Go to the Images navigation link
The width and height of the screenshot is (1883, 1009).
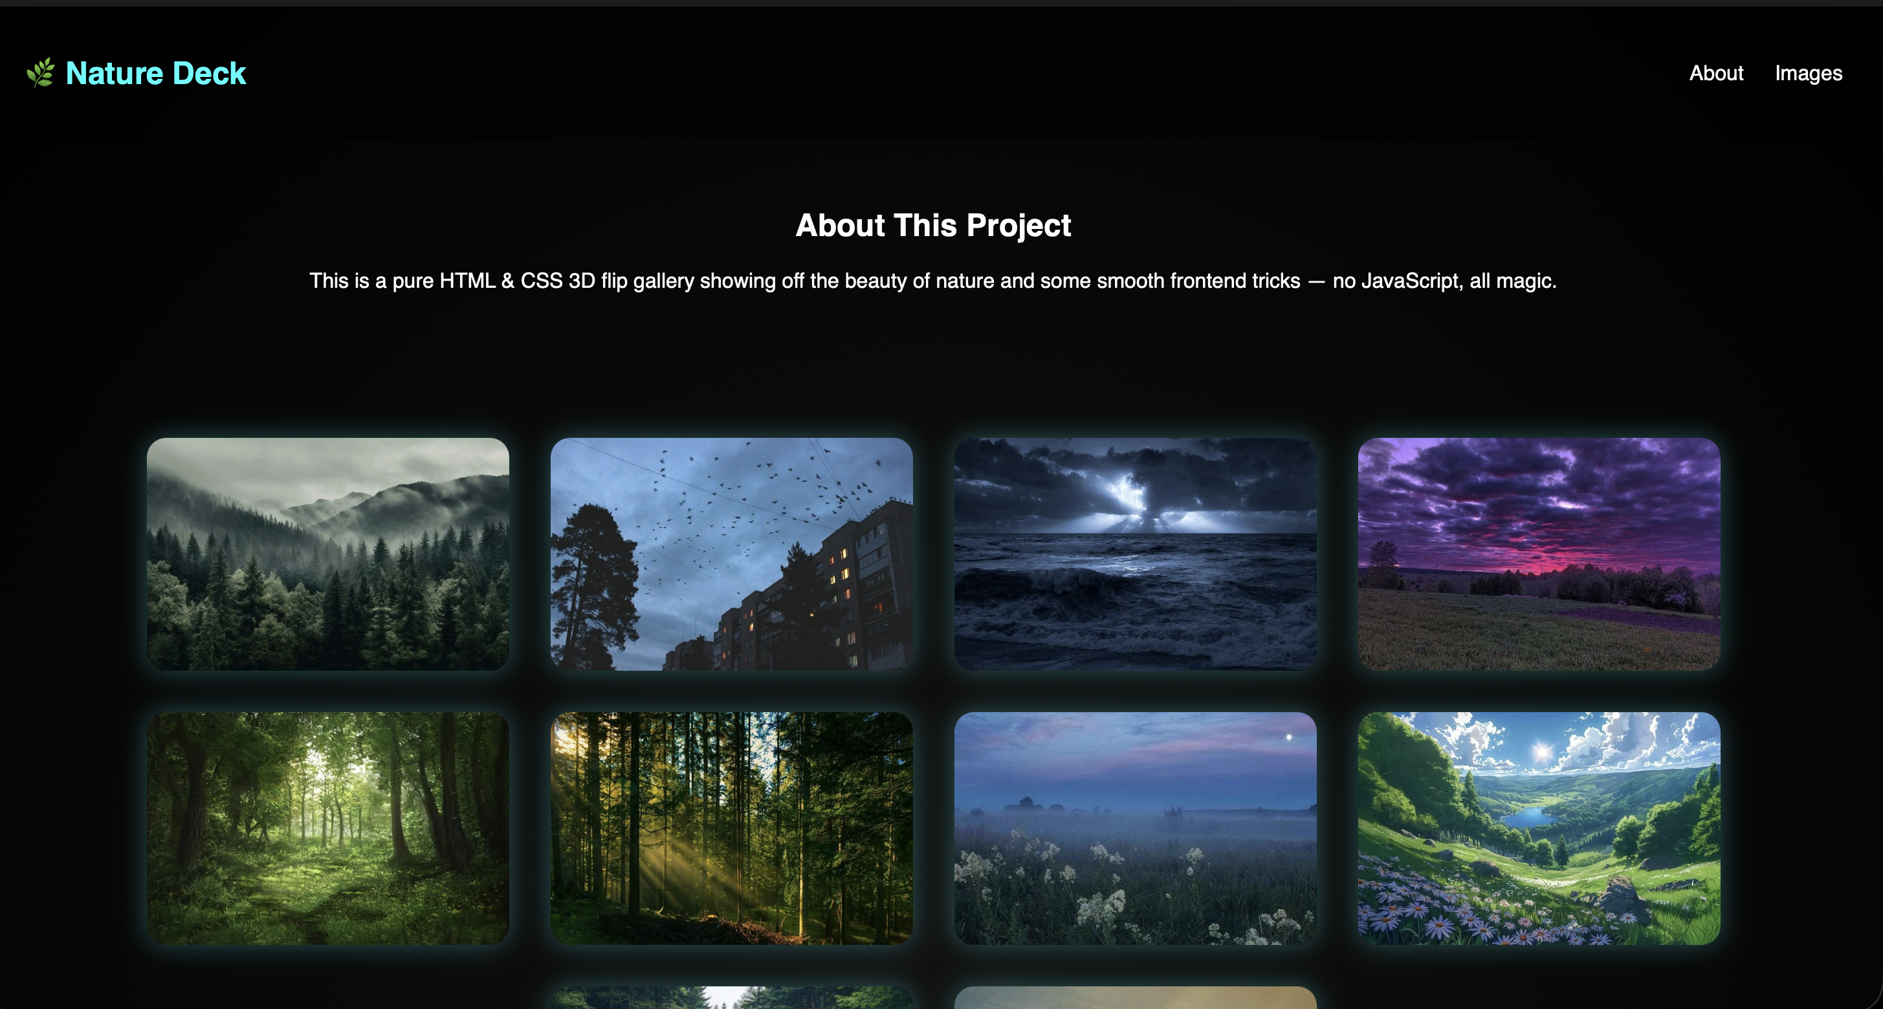tap(1808, 73)
